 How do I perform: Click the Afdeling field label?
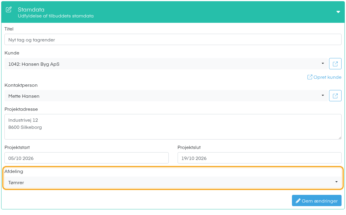pyautogui.click(x=14, y=171)
